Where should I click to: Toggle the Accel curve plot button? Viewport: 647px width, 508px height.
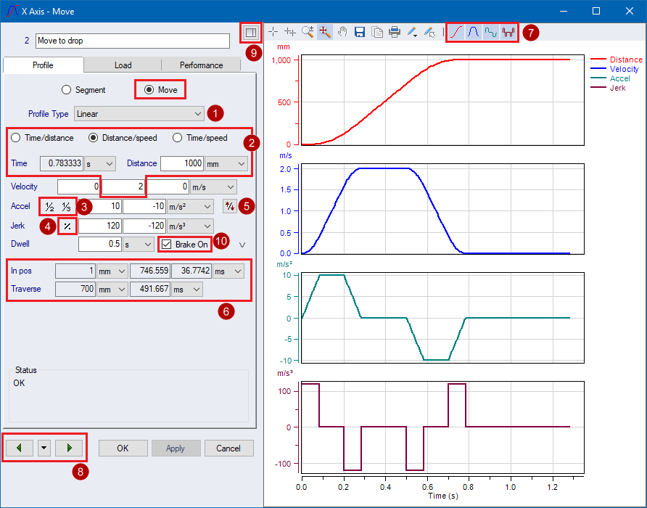coord(491,32)
